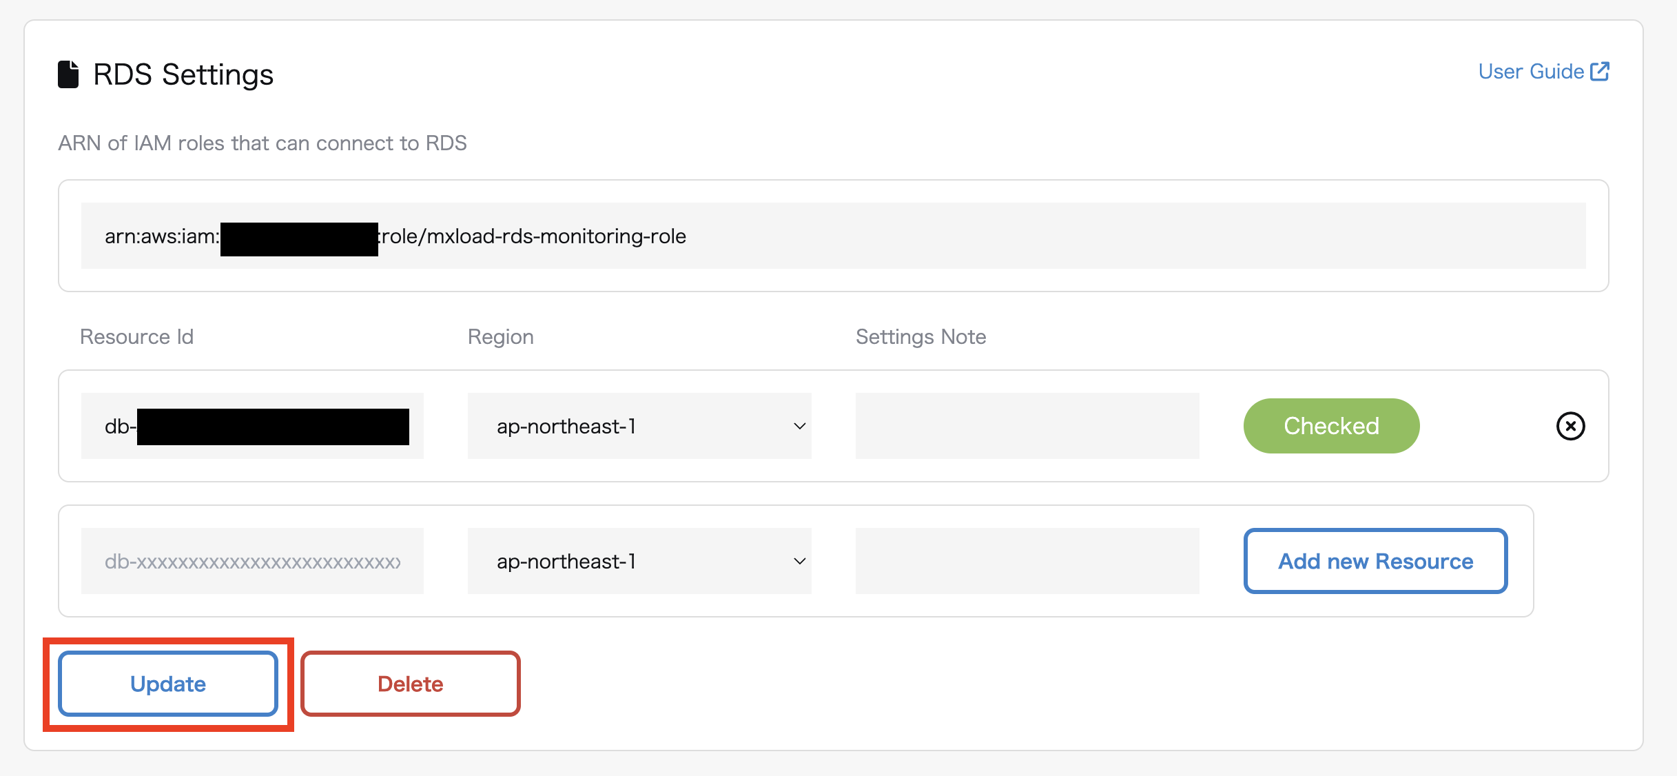
Task: Remove the checked resource with circled X
Action: (x=1570, y=426)
